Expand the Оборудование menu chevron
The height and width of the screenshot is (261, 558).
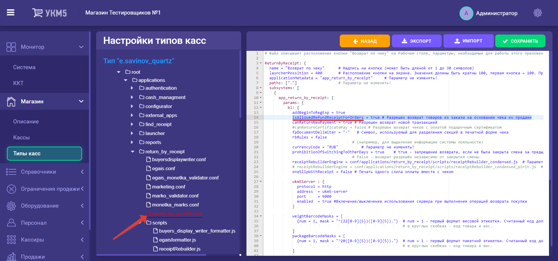tap(82, 206)
